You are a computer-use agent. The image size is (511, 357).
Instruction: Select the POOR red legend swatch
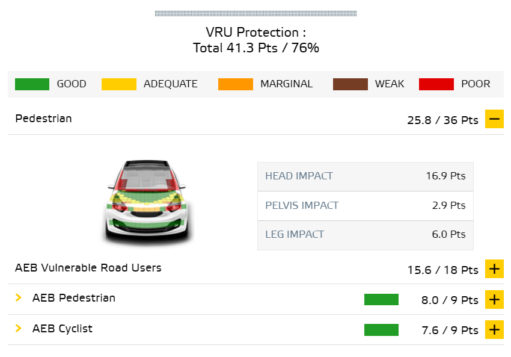(436, 84)
